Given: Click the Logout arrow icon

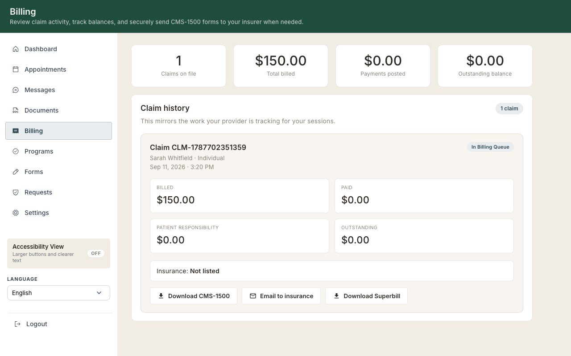Looking at the screenshot, I should pyautogui.click(x=17, y=324).
